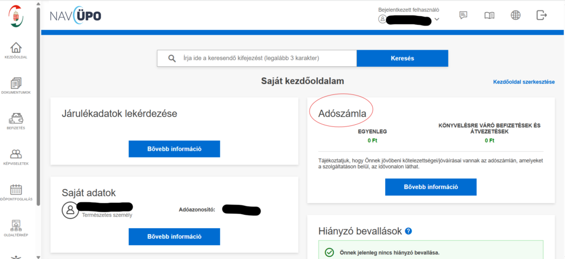Click the Adószámla card heading
Viewport: 565px width, 259px height.
[342, 113]
